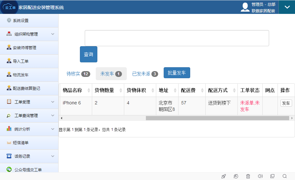Click the 短信清单 envelope icon
The height and width of the screenshot is (180, 295).
pos(9,143)
